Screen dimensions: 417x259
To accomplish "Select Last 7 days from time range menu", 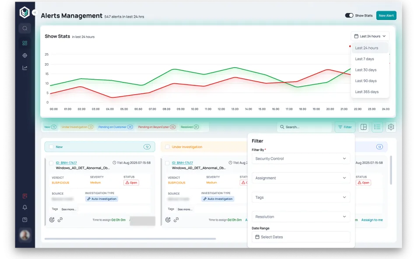I will [364, 59].
